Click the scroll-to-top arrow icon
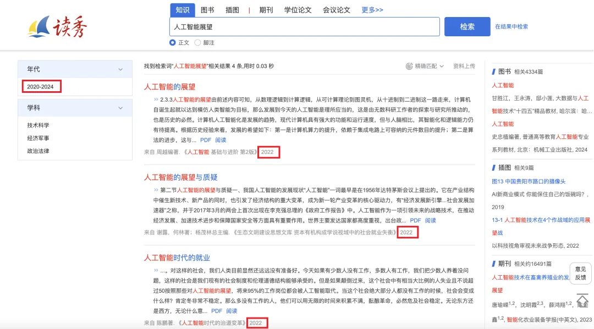 click(x=582, y=300)
